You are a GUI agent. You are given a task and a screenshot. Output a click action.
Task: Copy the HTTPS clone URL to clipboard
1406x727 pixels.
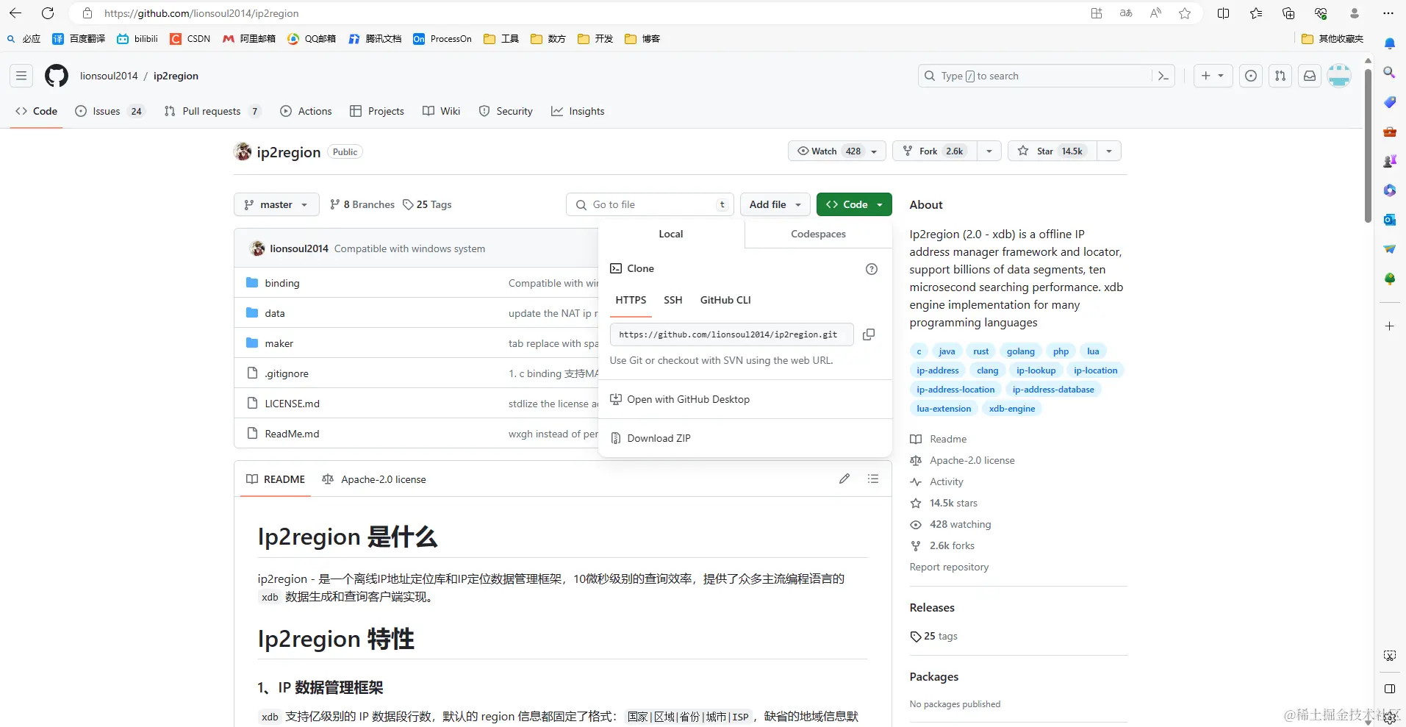869,334
